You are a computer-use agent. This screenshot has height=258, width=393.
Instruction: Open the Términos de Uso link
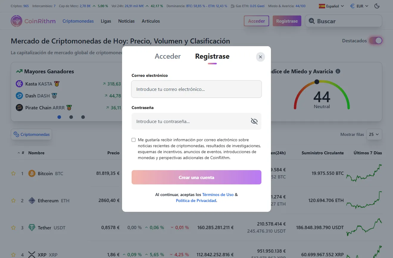tap(218, 195)
